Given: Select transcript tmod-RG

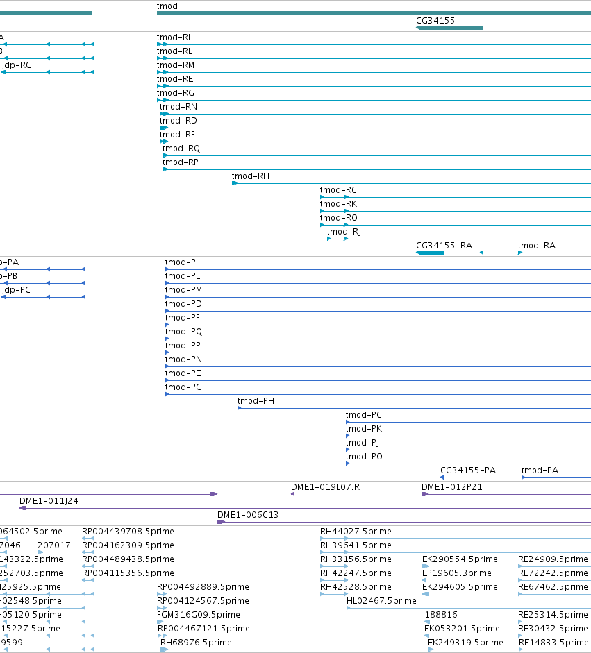Looking at the screenshot, I should click(x=176, y=93).
